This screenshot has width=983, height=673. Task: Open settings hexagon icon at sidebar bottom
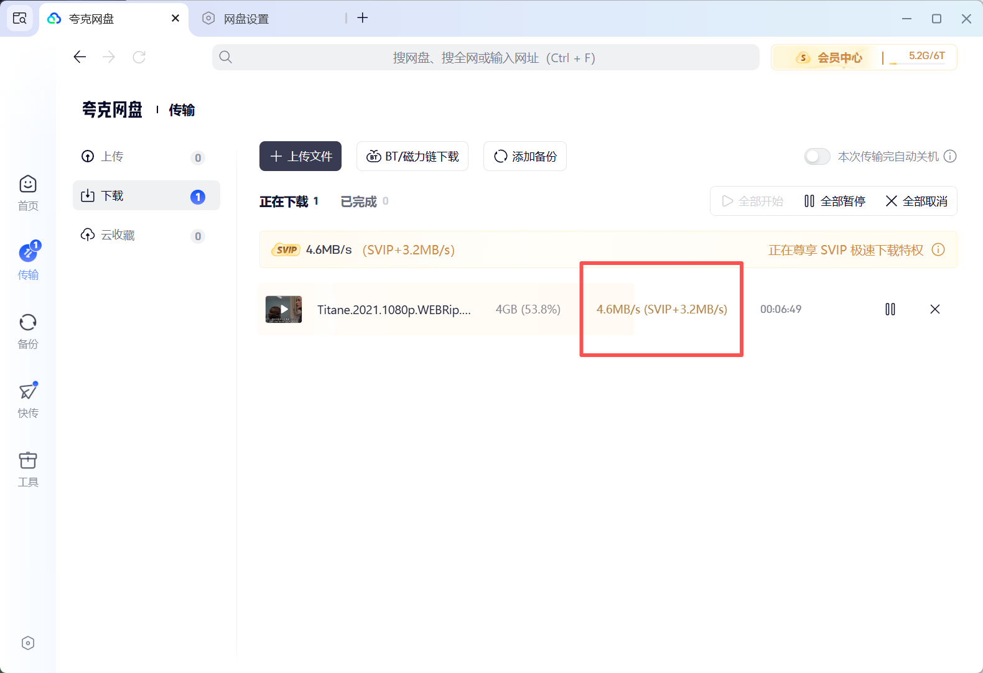pos(28,643)
